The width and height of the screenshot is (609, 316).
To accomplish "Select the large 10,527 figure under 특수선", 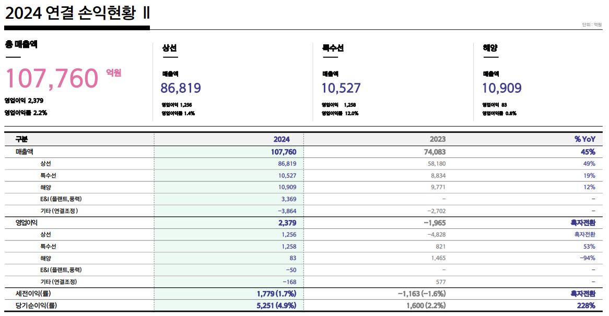I will (341, 88).
